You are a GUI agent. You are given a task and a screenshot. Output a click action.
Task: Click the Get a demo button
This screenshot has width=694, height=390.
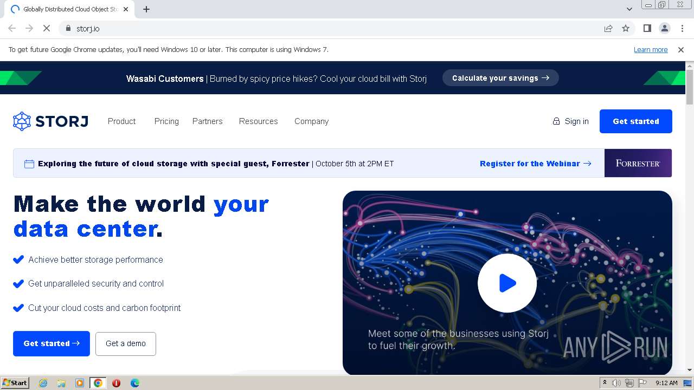(126, 343)
